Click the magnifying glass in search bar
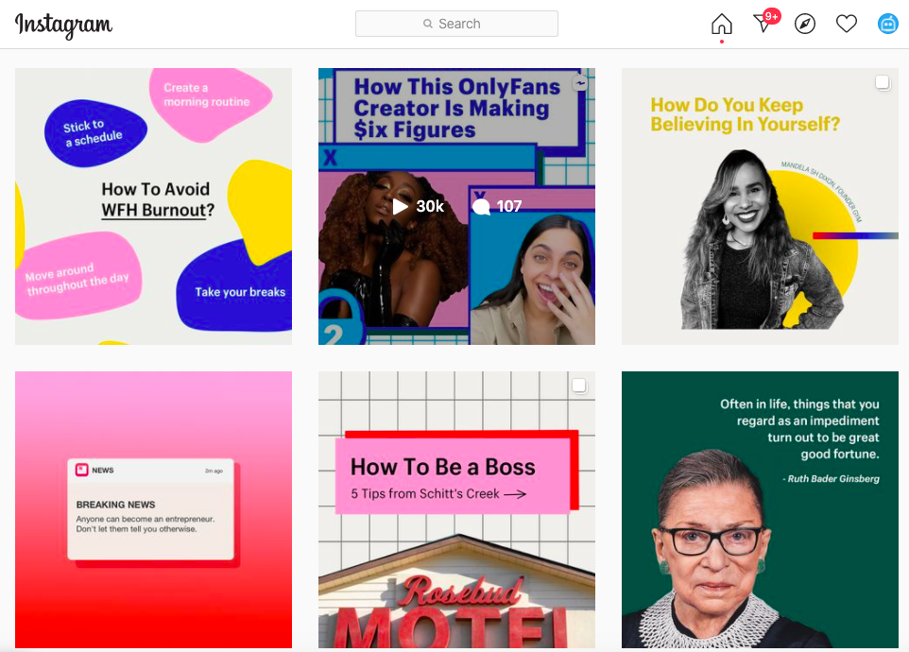The image size is (909, 652). tap(429, 24)
